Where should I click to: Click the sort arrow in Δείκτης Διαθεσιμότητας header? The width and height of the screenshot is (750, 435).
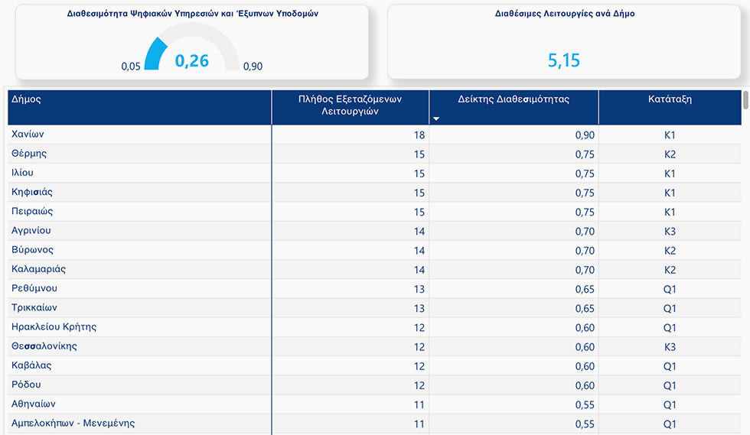(x=436, y=119)
